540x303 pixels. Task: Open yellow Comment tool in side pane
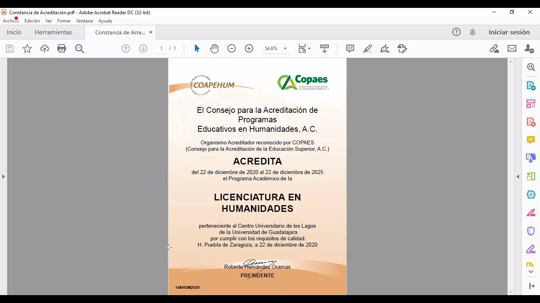pos(531,140)
